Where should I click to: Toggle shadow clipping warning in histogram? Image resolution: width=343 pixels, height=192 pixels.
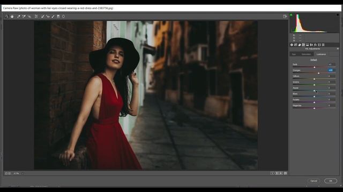(291, 15)
